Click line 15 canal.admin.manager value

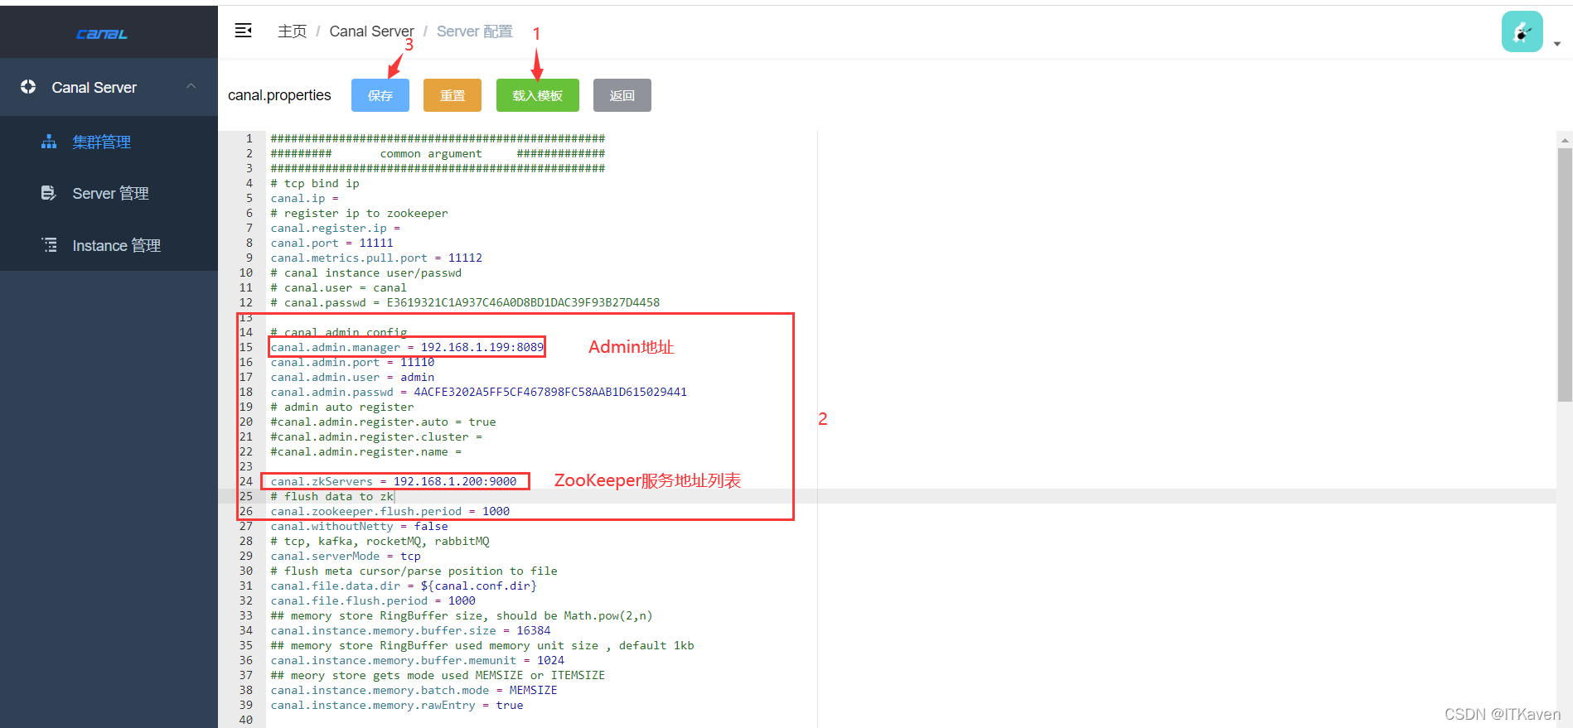point(482,347)
